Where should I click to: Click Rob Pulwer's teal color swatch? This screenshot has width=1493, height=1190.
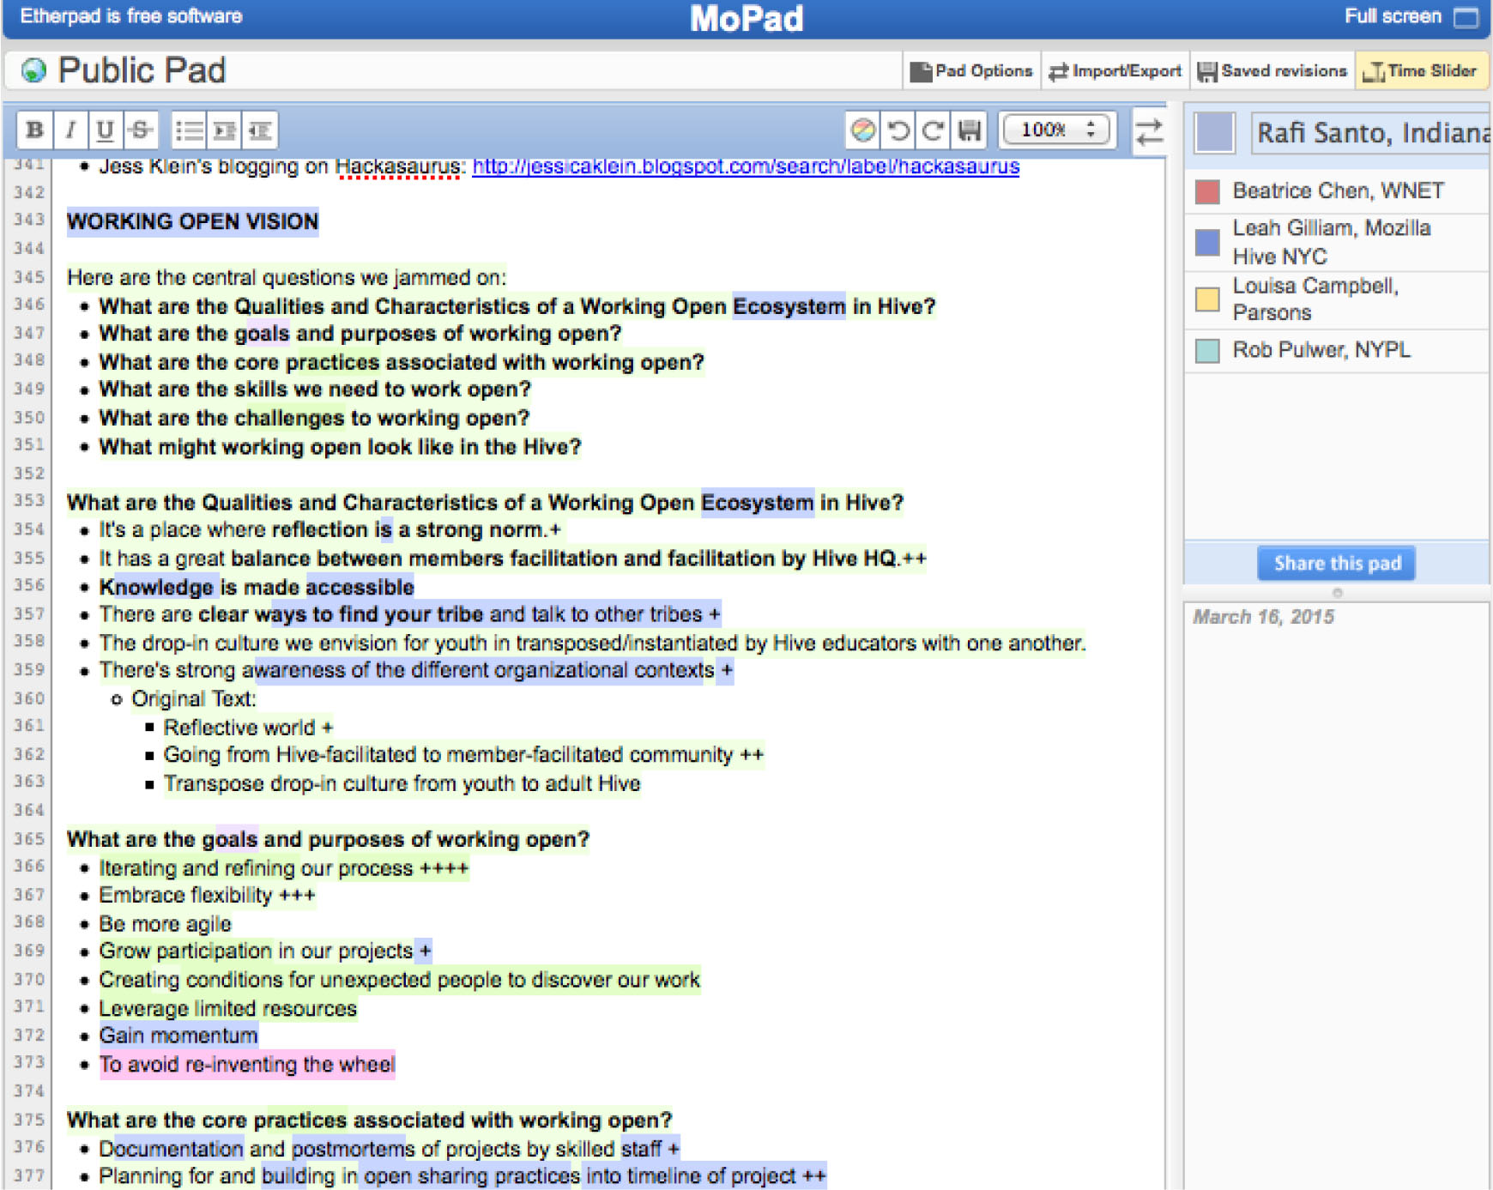click(x=1207, y=351)
